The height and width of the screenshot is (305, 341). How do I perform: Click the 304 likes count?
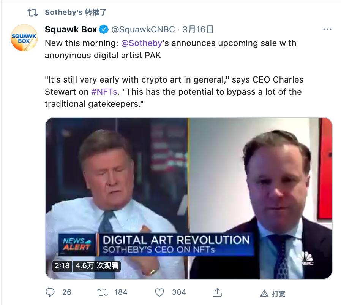click(179, 292)
